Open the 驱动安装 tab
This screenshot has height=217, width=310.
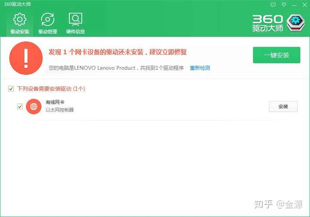click(x=19, y=23)
